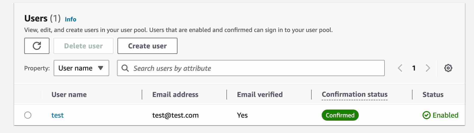The height and width of the screenshot is (133, 474).
Task: Go to previous page arrow
Action: point(400,68)
